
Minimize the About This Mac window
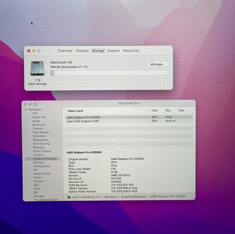coord(34,51)
